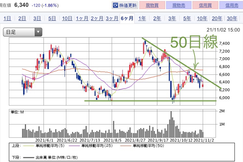This screenshot has height=162, width=243.
Task: Click the 6,600 price axis label
Action: [x=225, y=74]
